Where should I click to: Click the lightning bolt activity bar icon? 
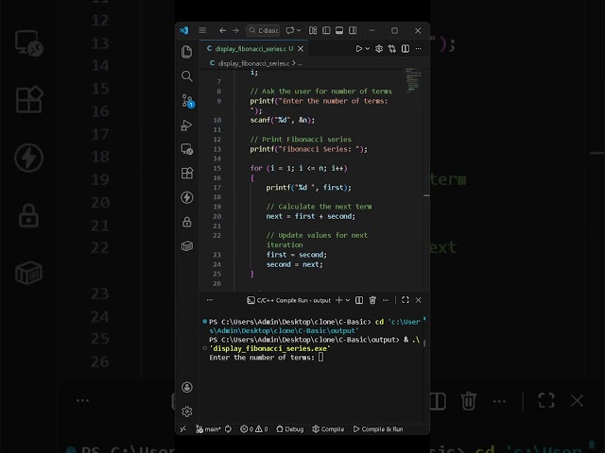[187, 197]
